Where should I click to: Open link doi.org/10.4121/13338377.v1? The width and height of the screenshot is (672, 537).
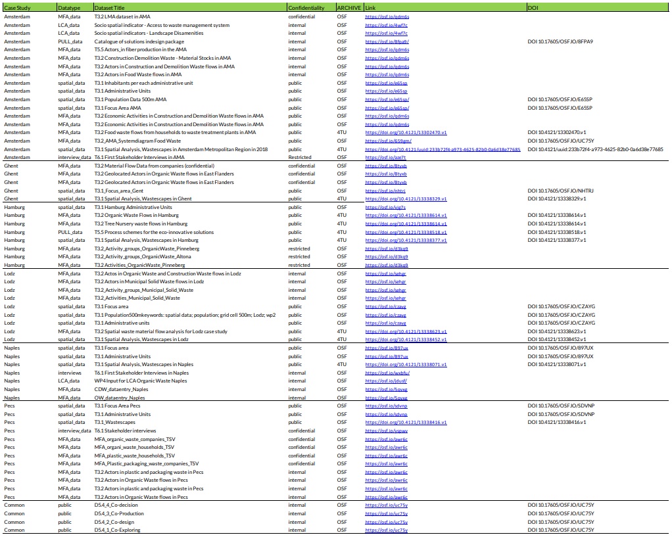coord(406,241)
